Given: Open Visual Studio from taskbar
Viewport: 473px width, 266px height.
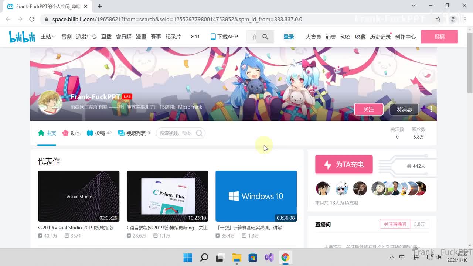Looking at the screenshot, I should click(x=269, y=258).
